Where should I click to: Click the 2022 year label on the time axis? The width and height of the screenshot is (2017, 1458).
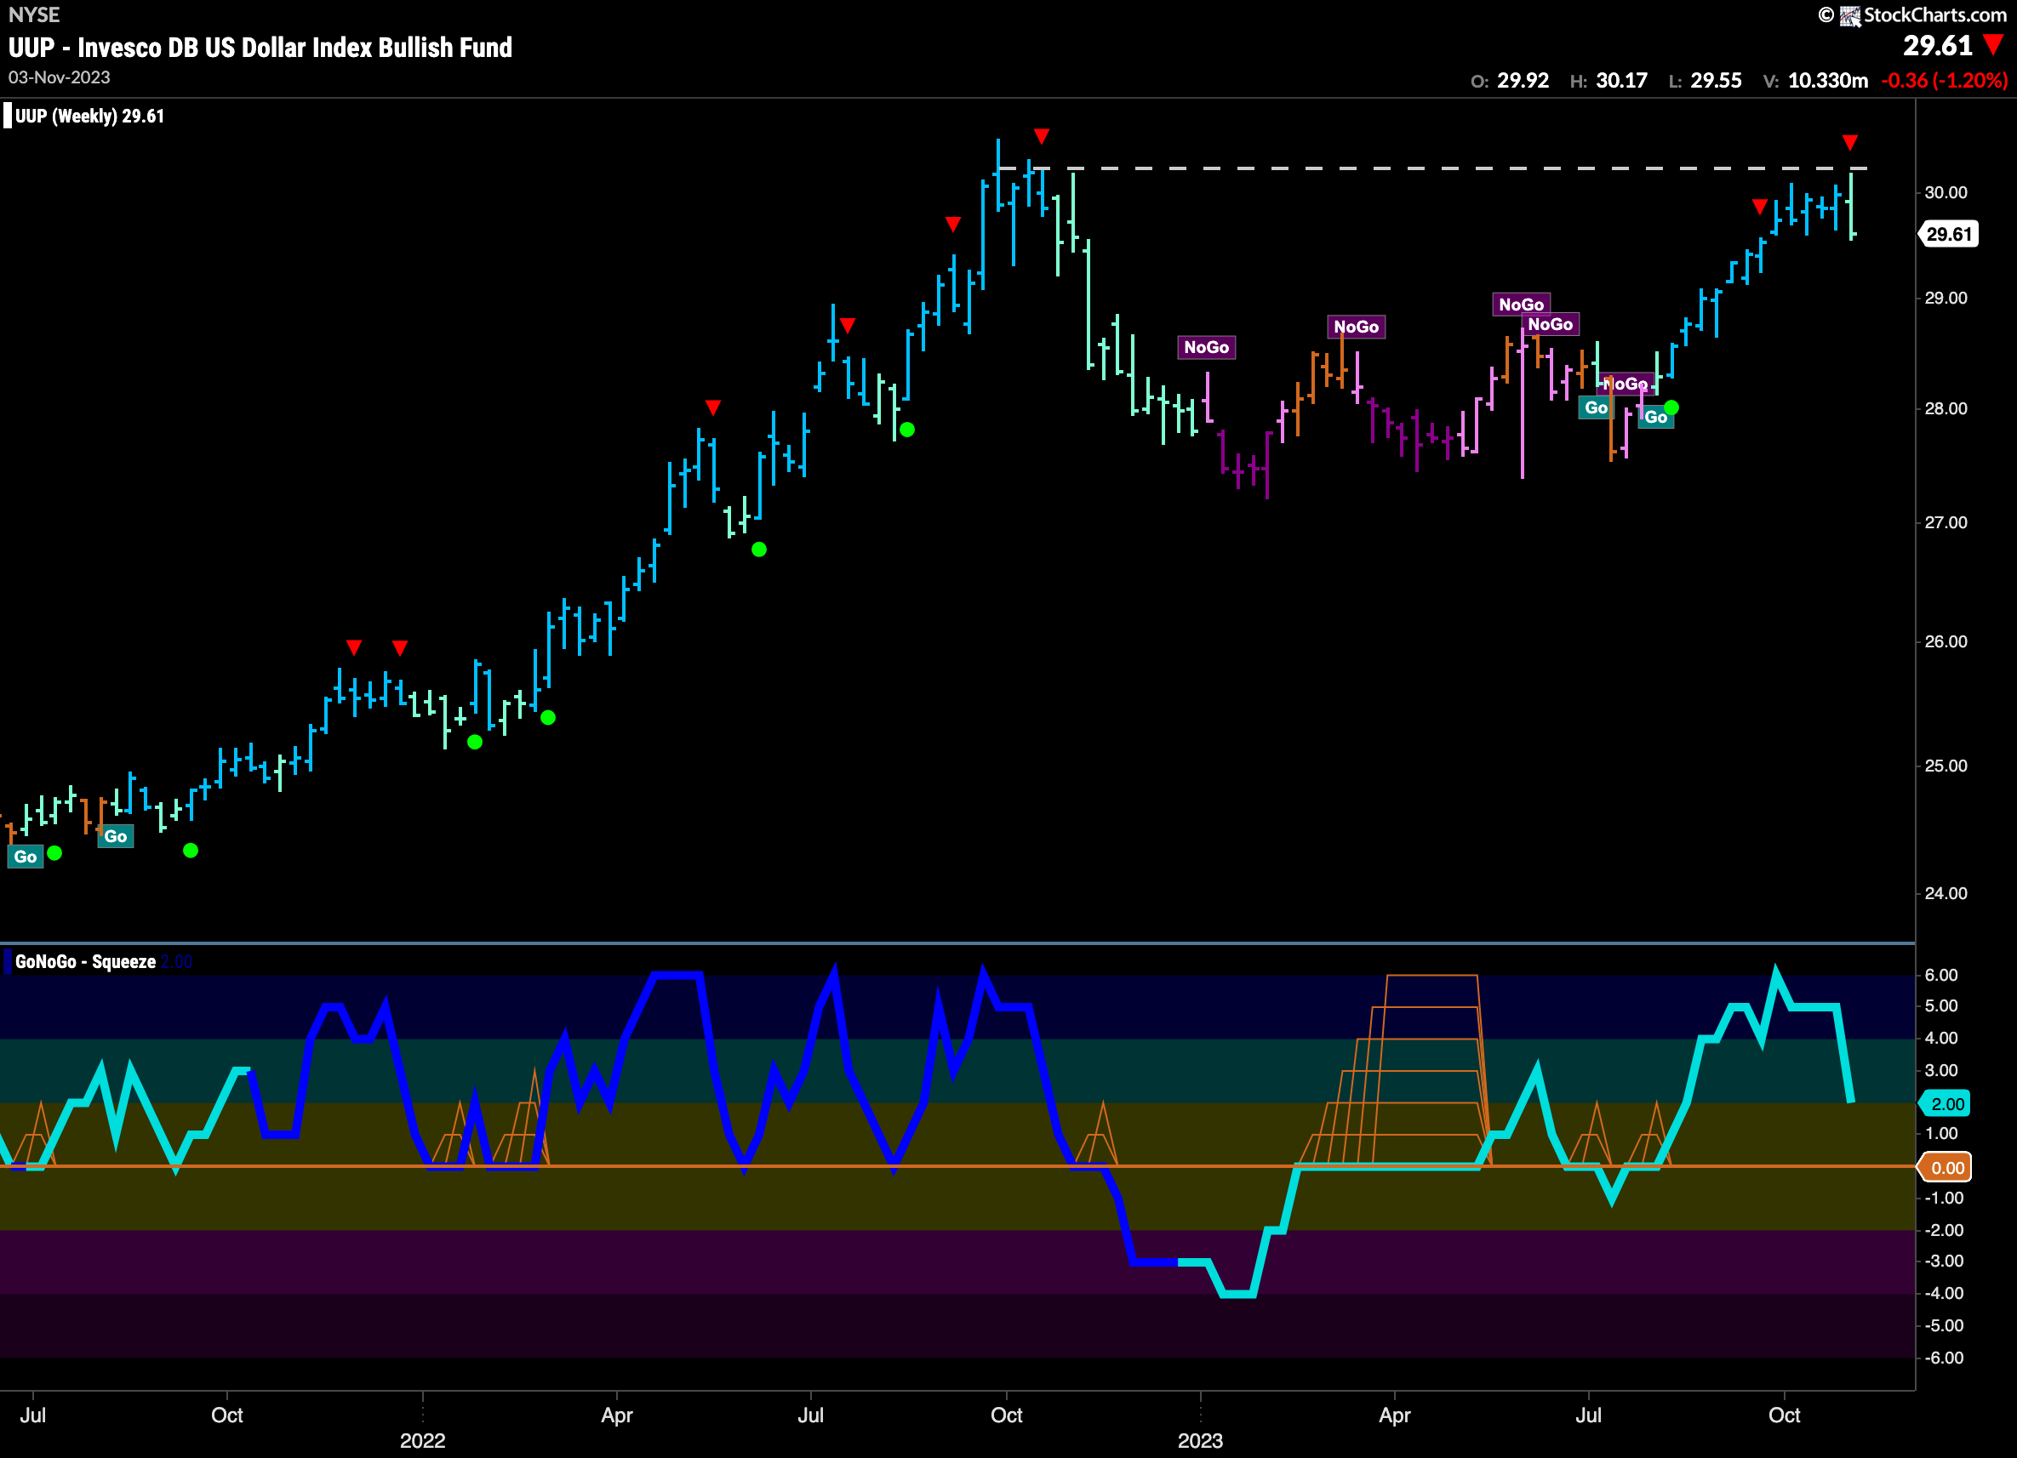422,1441
